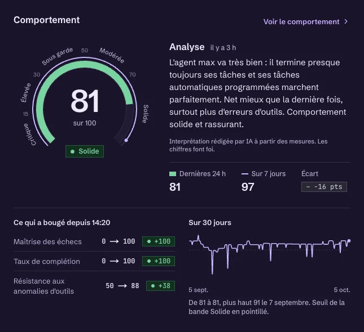Select 'Résistance aux anomalies d'outils' row label
Viewport: 364px width, 332px height.
pos(43,286)
